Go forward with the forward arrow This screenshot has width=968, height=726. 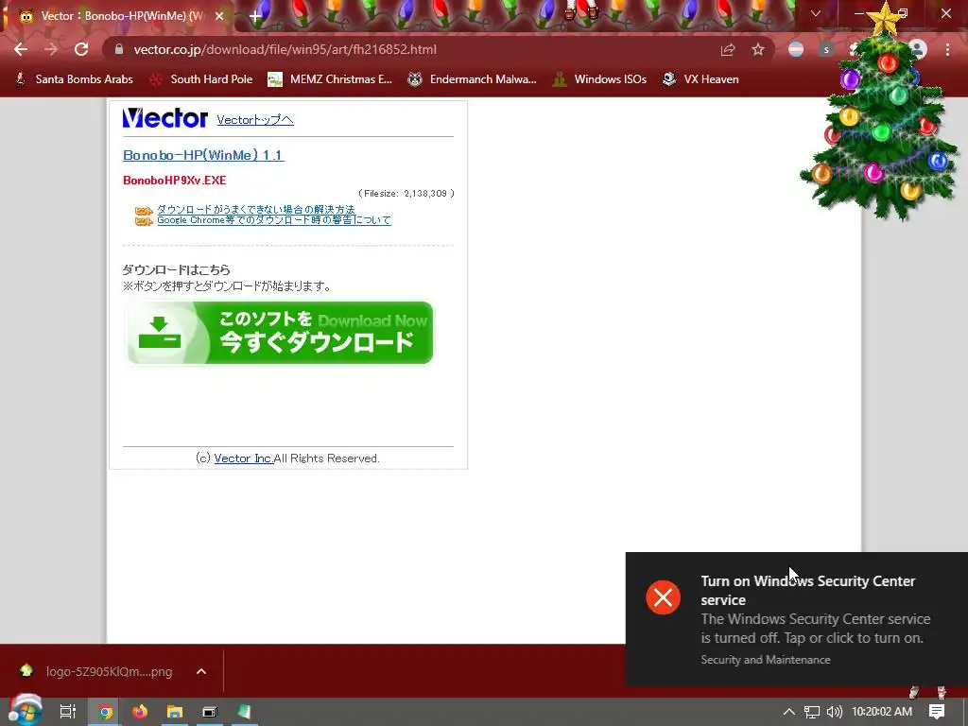(x=51, y=49)
